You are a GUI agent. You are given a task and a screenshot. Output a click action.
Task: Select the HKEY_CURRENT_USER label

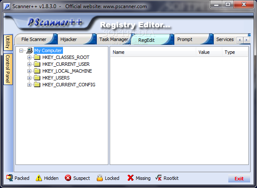(x=66, y=64)
